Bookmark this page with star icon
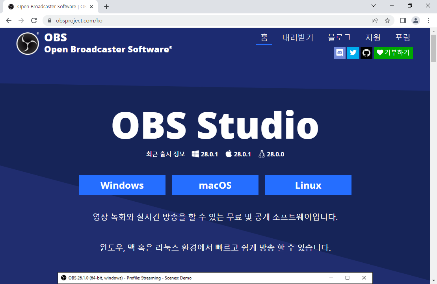Image resolution: width=437 pixels, height=284 pixels. (387, 20)
